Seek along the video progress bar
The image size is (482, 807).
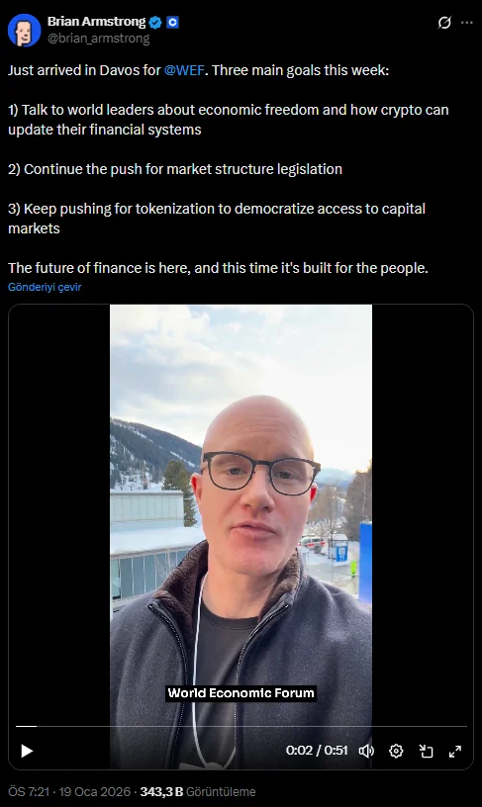[x=241, y=726]
